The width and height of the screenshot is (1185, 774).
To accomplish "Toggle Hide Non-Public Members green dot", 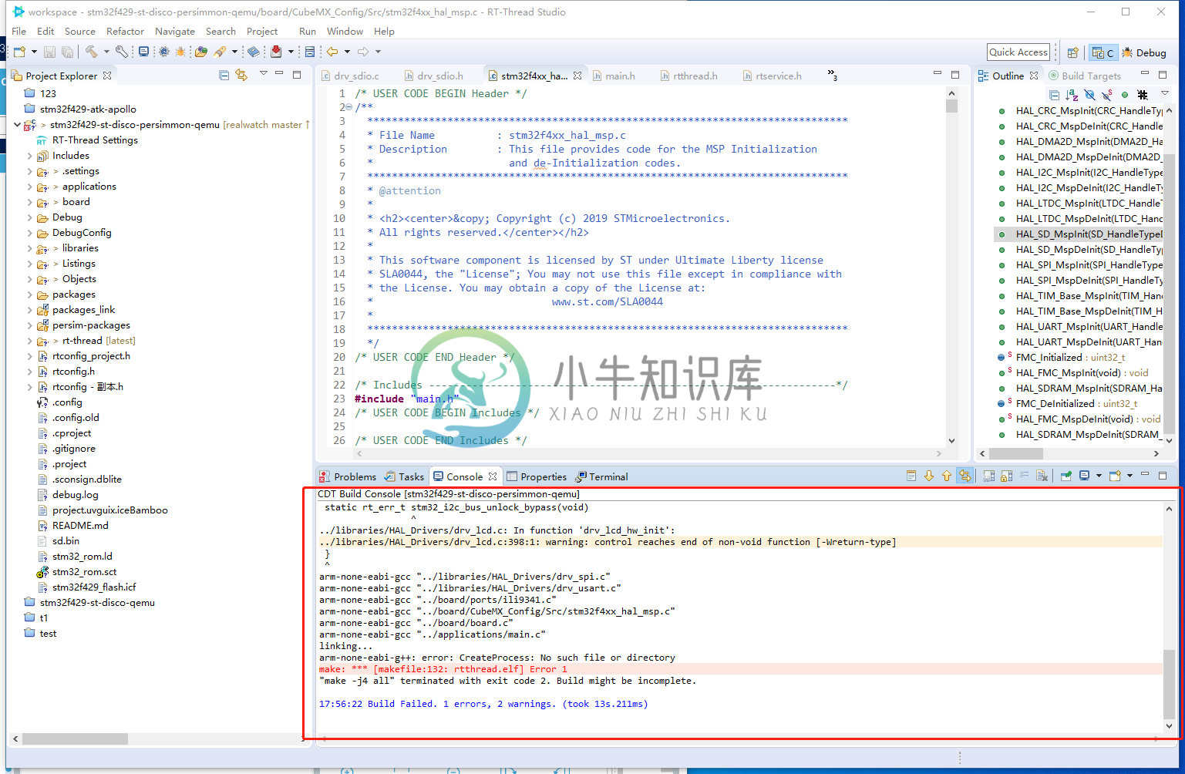I will (1125, 95).
